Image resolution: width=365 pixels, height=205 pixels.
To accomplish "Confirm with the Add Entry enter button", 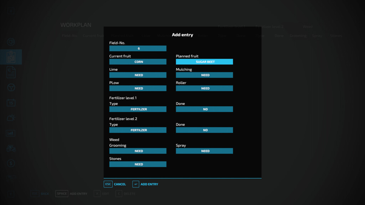I will (x=145, y=184).
